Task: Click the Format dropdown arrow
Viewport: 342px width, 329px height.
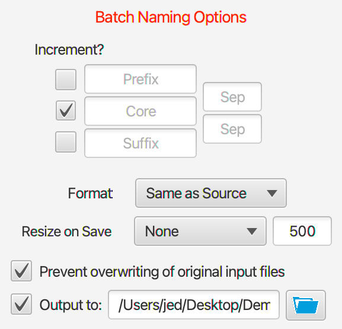Action: coord(272,193)
